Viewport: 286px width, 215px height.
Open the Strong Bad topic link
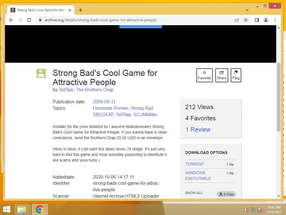point(142,108)
